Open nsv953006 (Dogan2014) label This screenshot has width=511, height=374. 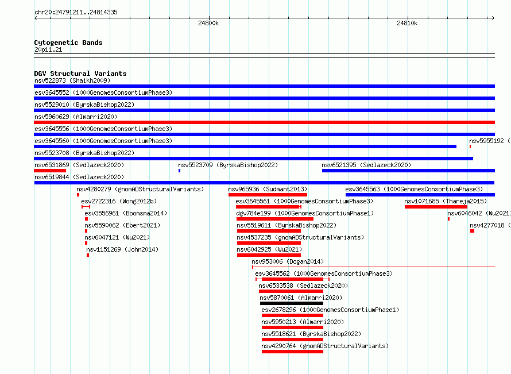(288, 261)
